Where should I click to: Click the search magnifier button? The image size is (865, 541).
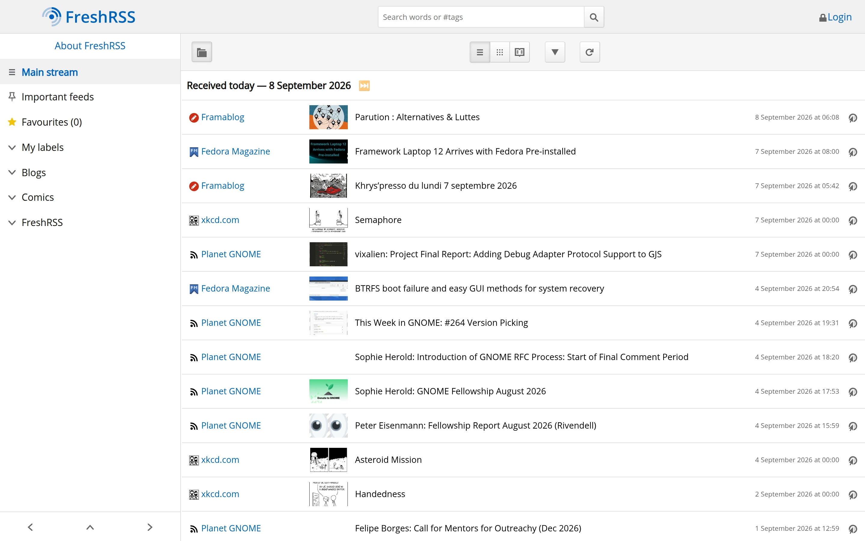pos(594,17)
